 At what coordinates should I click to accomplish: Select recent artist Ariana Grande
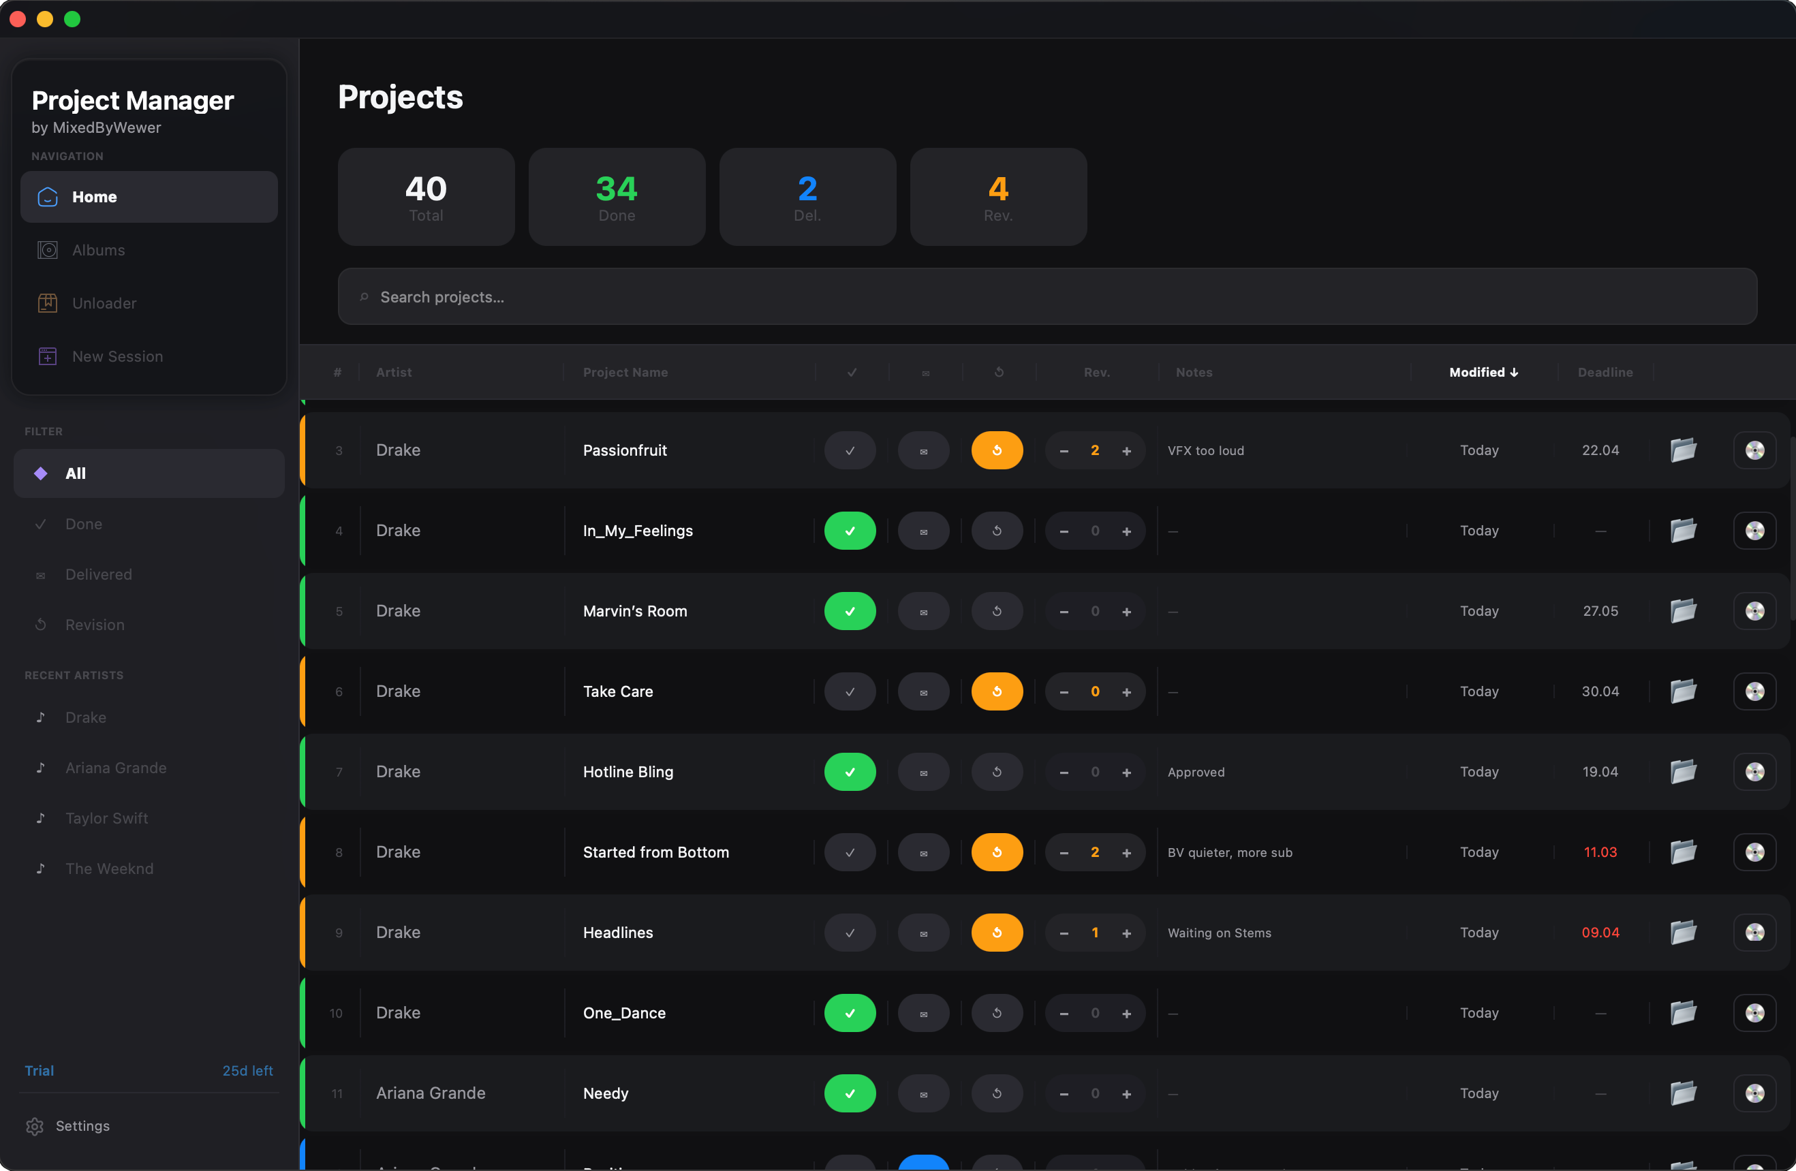pyautogui.click(x=115, y=767)
